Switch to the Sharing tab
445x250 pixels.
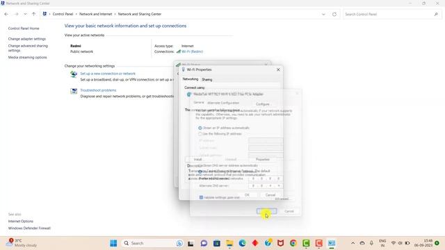pyautogui.click(x=207, y=80)
